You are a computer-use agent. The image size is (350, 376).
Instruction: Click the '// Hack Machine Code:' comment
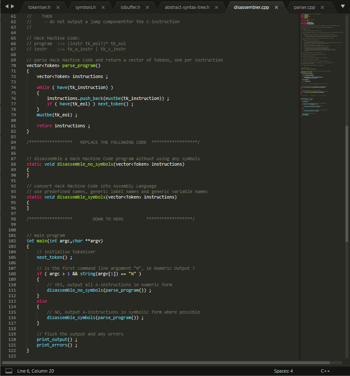tap(53, 38)
